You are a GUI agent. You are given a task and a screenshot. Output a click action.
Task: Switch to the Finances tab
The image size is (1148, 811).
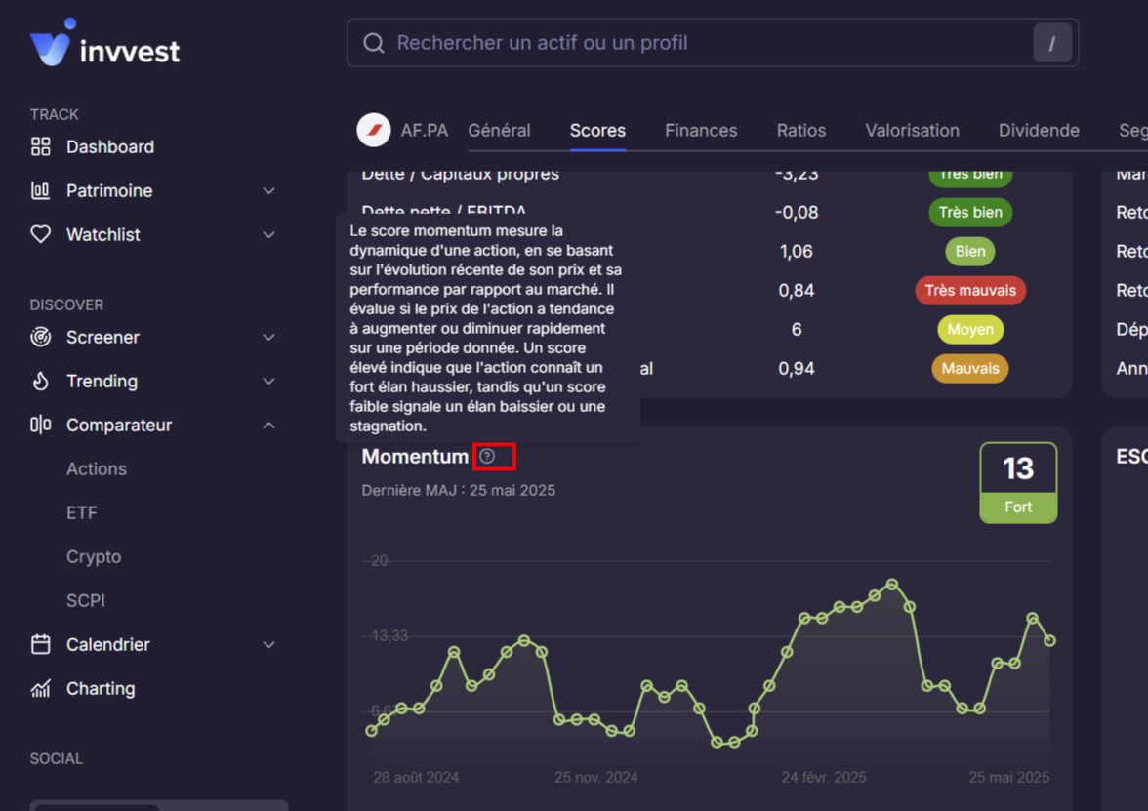coord(701,131)
